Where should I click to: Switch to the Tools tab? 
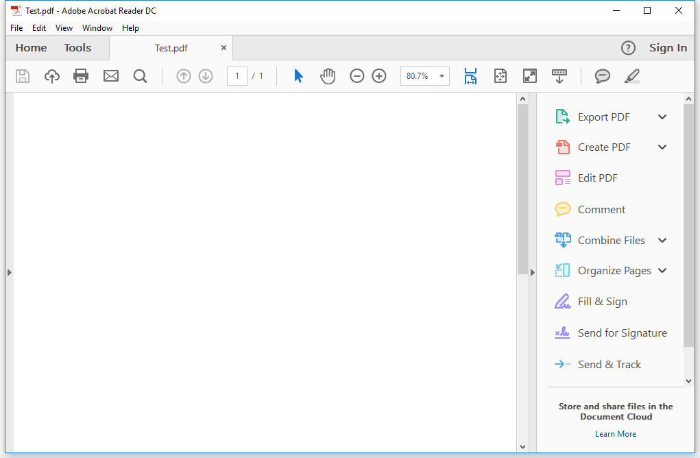pyautogui.click(x=77, y=47)
